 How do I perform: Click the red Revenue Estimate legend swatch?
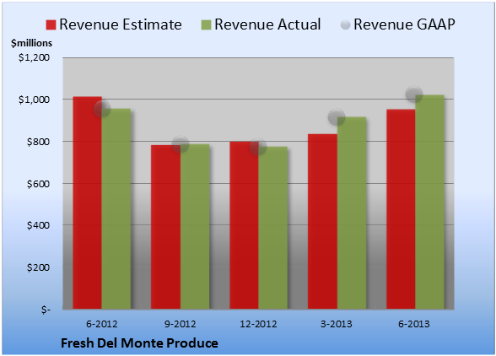(x=51, y=25)
